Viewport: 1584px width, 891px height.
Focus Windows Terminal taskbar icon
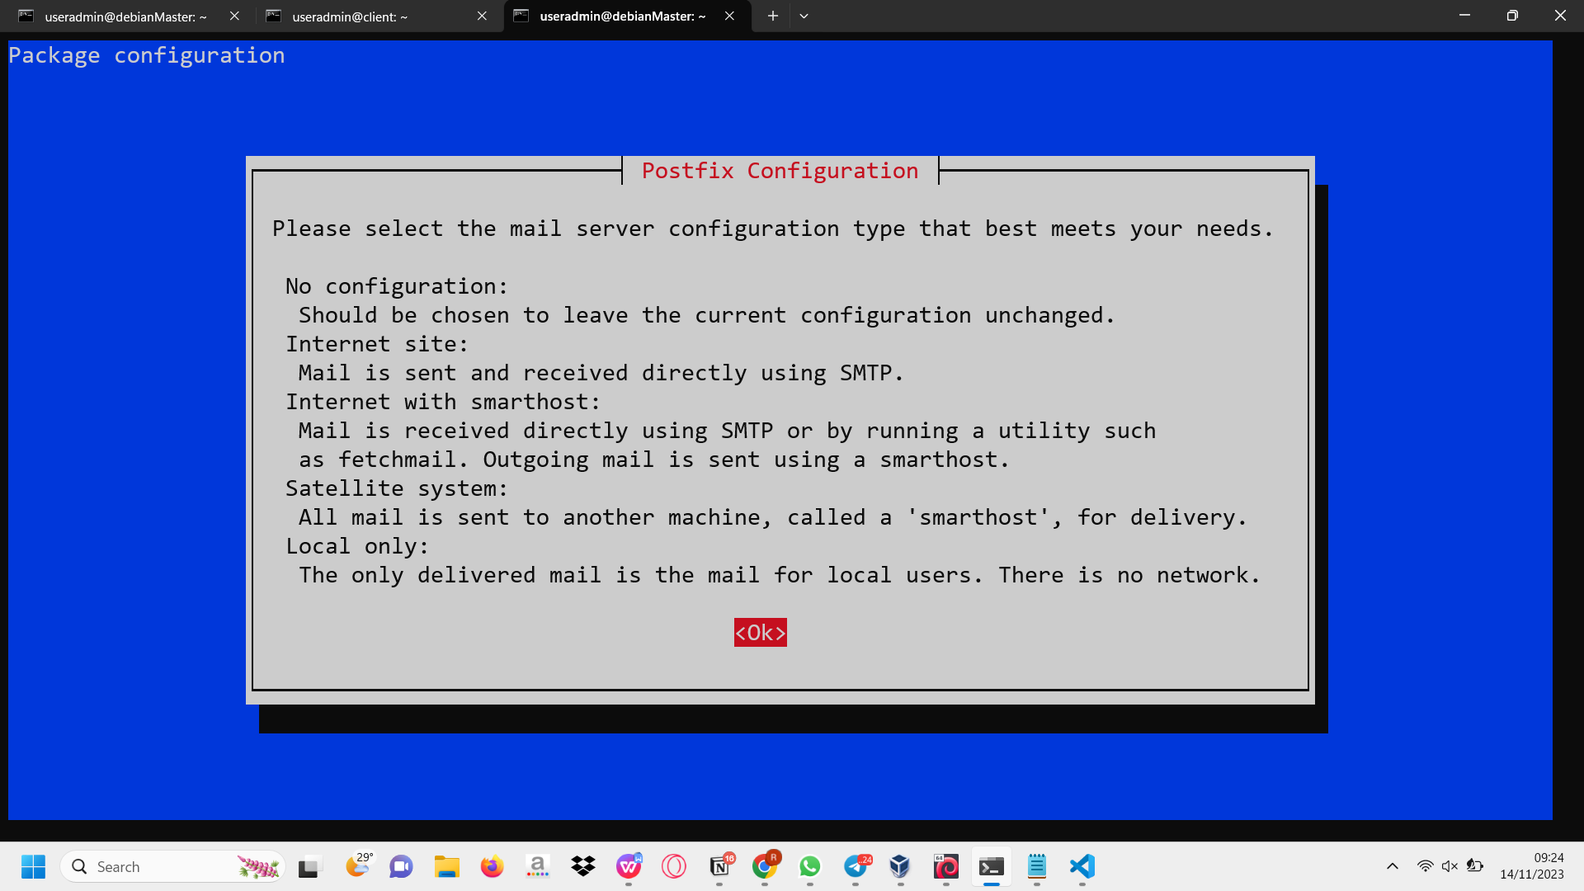pos(992,867)
